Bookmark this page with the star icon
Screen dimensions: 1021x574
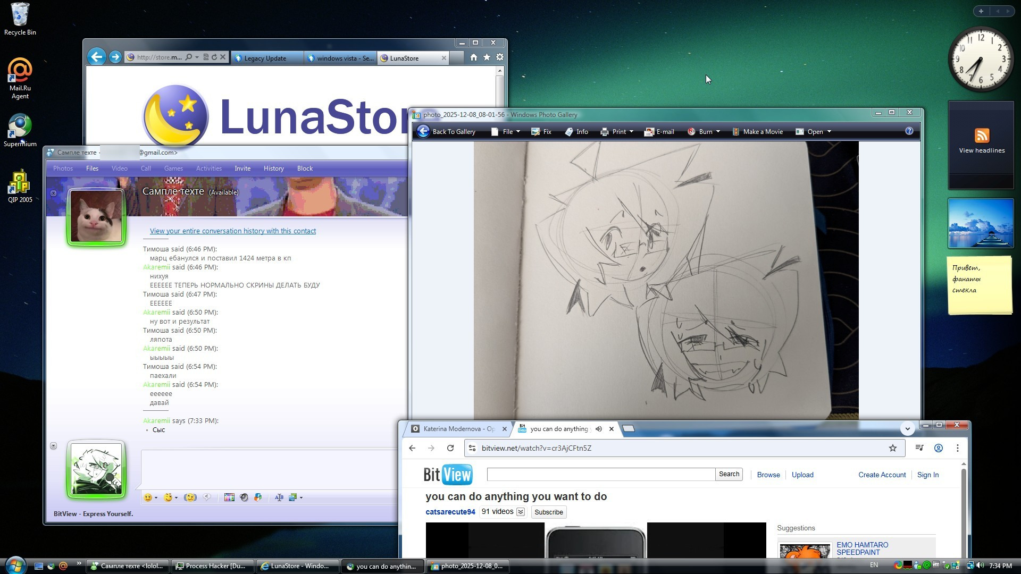(x=893, y=448)
